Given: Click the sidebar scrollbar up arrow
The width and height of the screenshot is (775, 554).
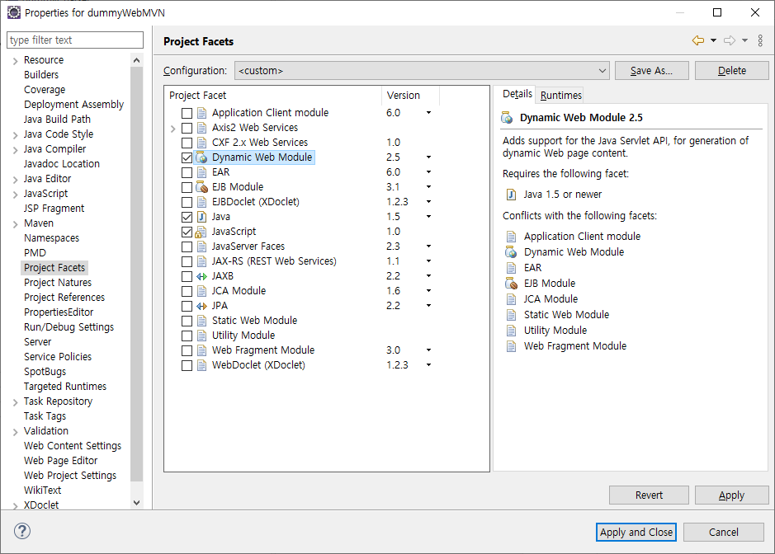Looking at the screenshot, I should (137, 60).
